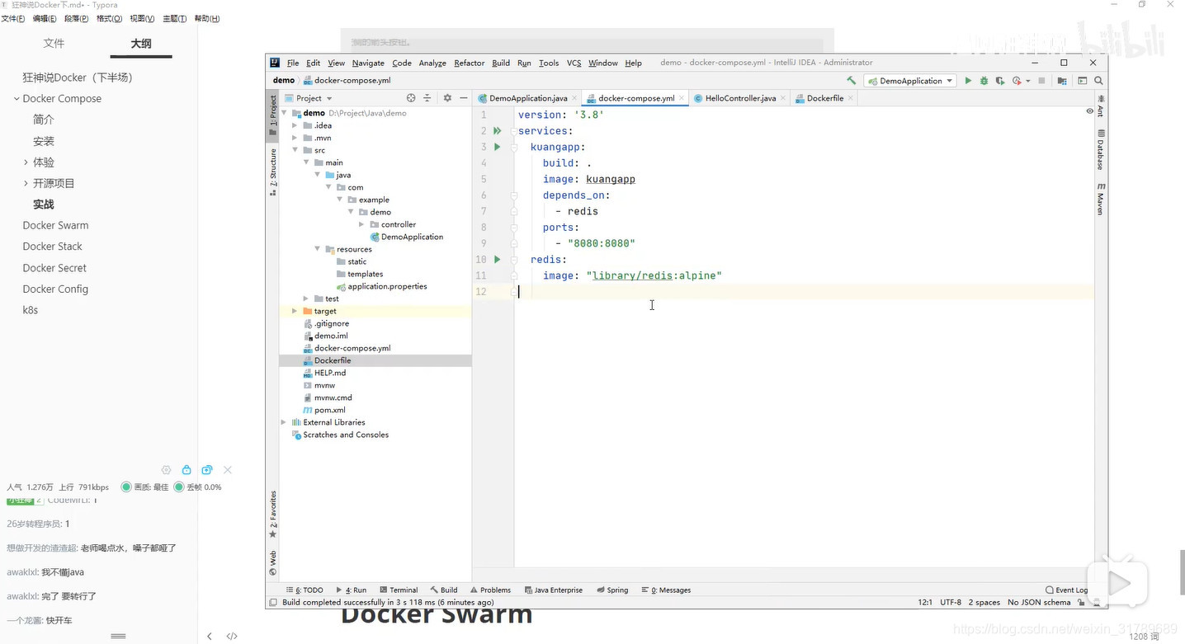Open the Refactor menu in IntelliJ
Screen dimensions: 1185x644
click(x=469, y=63)
